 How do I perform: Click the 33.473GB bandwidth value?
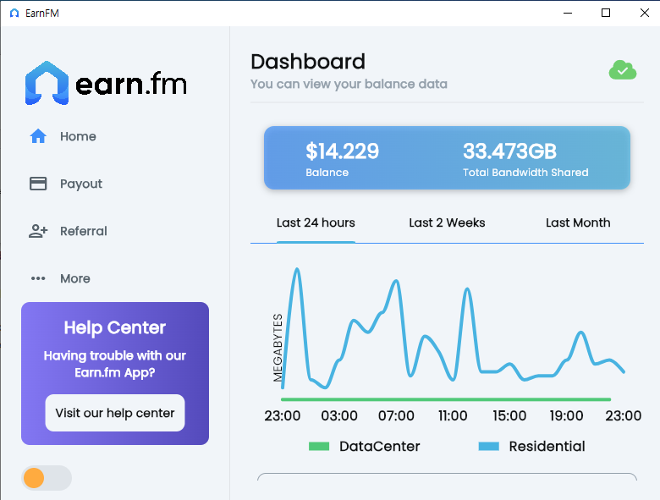pos(509,151)
